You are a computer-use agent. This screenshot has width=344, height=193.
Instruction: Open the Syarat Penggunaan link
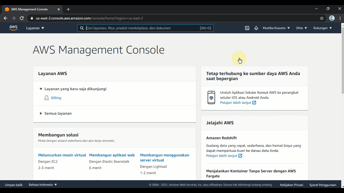[x=323, y=185]
